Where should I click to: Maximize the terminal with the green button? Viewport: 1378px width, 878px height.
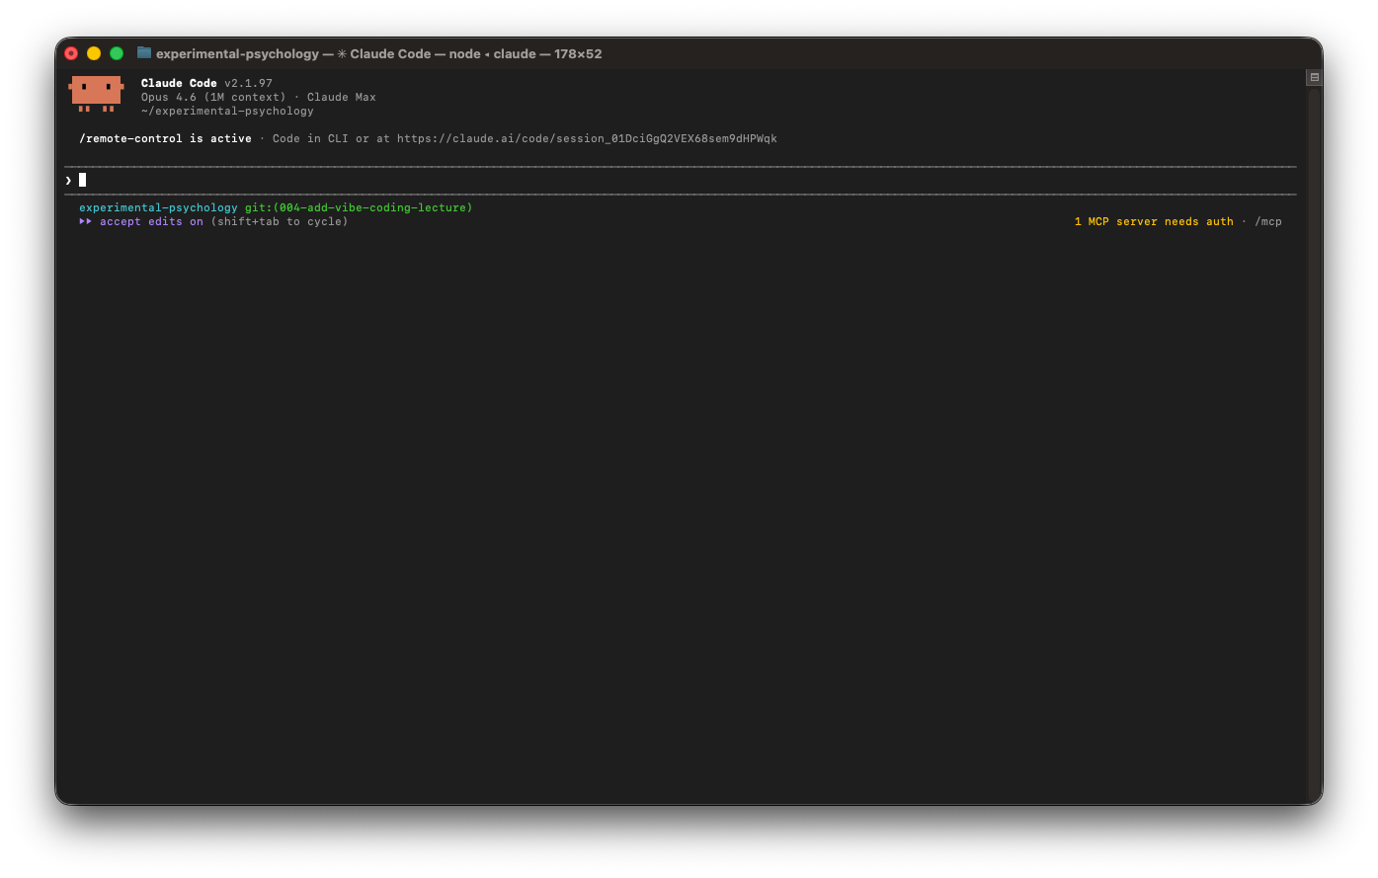coord(117,53)
